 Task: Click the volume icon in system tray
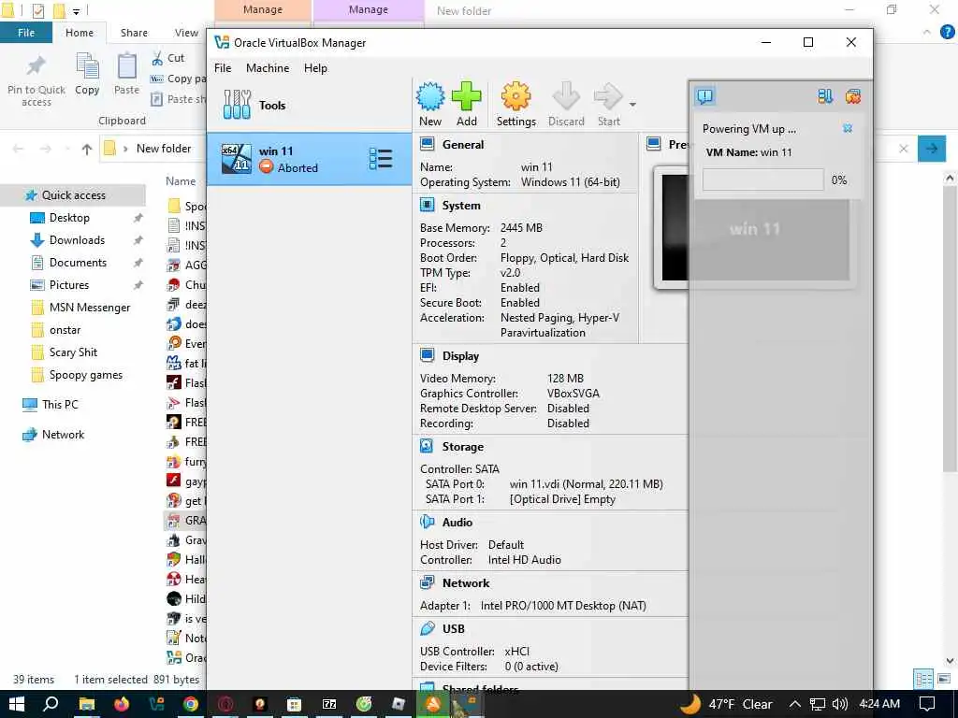pos(840,704)
